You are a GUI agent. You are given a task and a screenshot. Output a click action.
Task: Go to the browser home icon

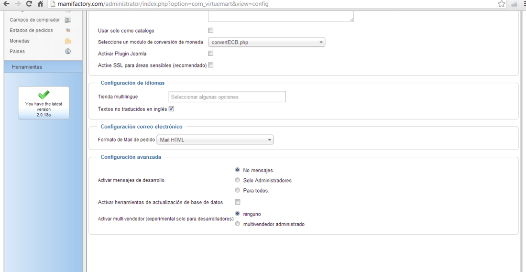41,4
